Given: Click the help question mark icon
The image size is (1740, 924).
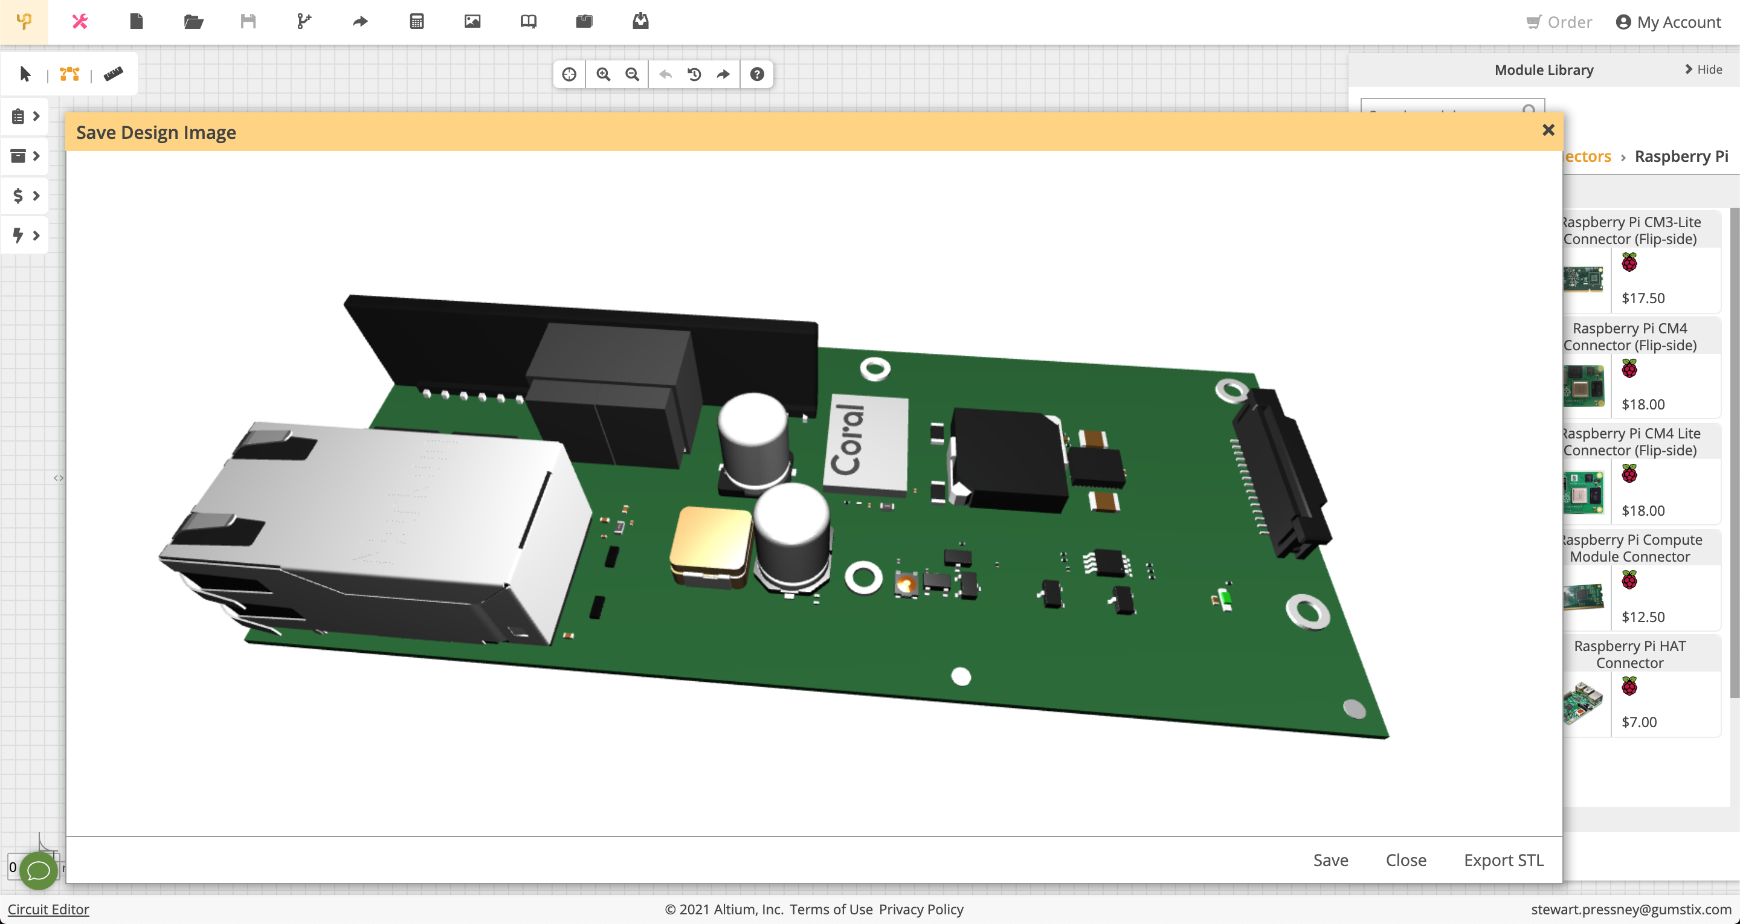Looking at the screenshot, I should click(757, 74).
